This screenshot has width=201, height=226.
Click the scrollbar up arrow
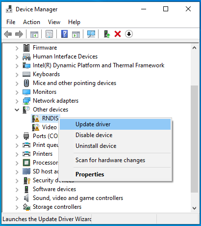point(194,48)
